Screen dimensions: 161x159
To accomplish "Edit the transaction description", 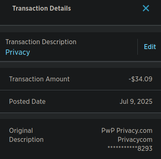I will click(150, 47).
